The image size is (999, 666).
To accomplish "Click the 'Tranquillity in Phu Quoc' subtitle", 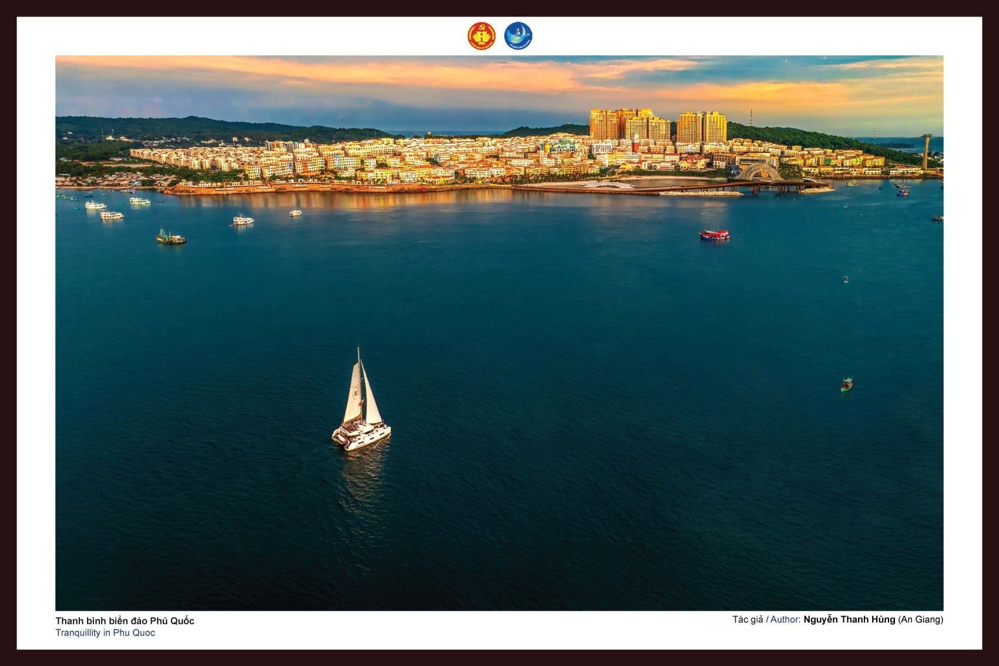I will (x=105, y=633).
